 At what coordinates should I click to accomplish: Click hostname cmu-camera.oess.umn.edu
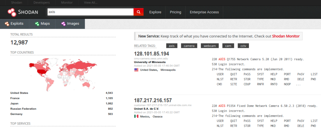pyautogui.click(x=150, y=59)
